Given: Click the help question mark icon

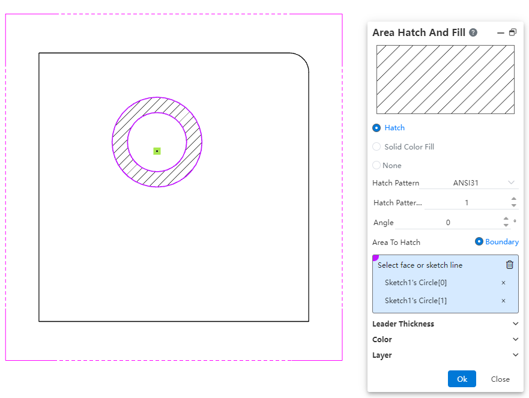Looking at the screenshot, I should (473, 32).
